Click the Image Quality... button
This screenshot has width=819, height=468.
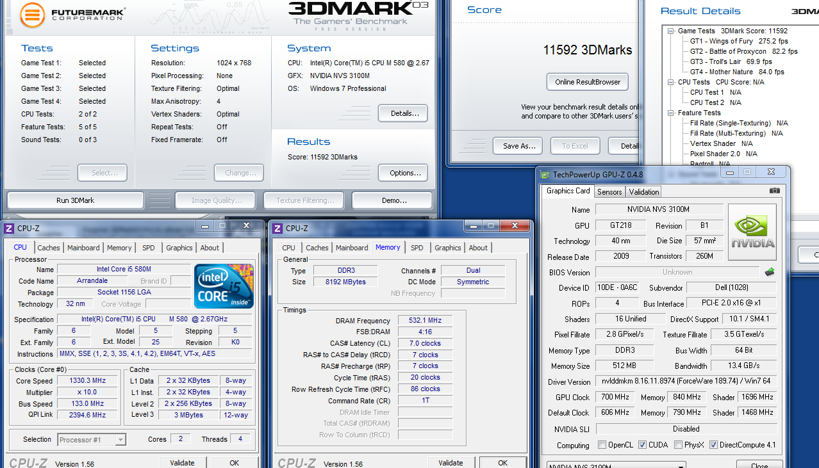point(215,200)
